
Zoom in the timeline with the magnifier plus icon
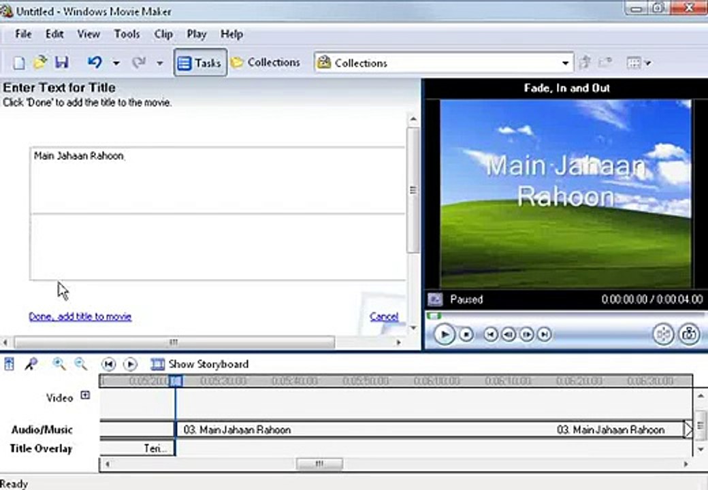59,363
